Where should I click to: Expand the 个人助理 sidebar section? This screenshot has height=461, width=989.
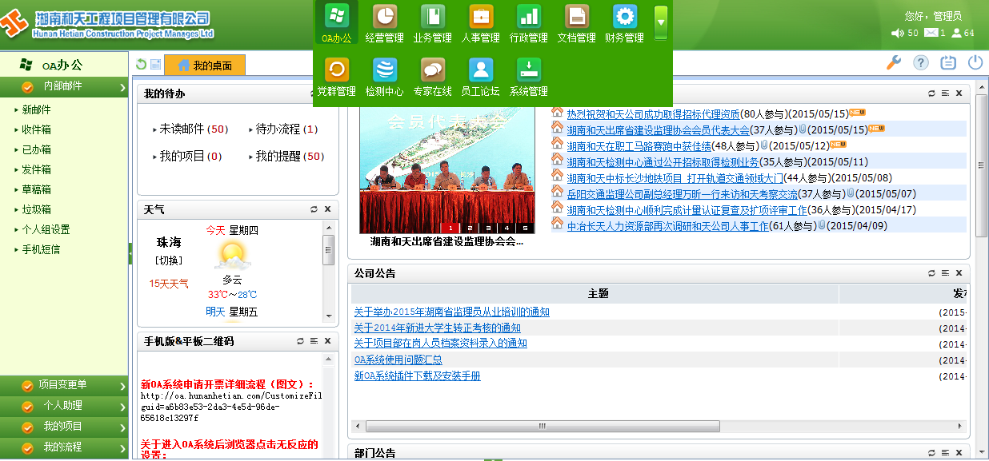64,406
